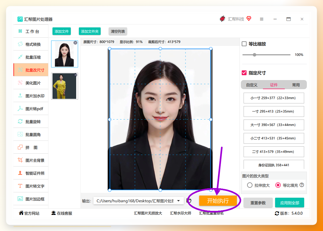Click the right-middle crop edge handle

[x=211, y=119]
